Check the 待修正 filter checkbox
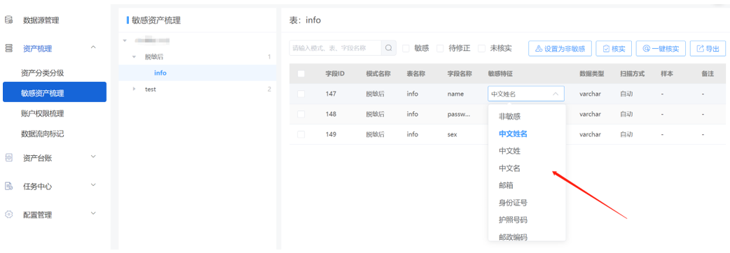 click(440, 48)
